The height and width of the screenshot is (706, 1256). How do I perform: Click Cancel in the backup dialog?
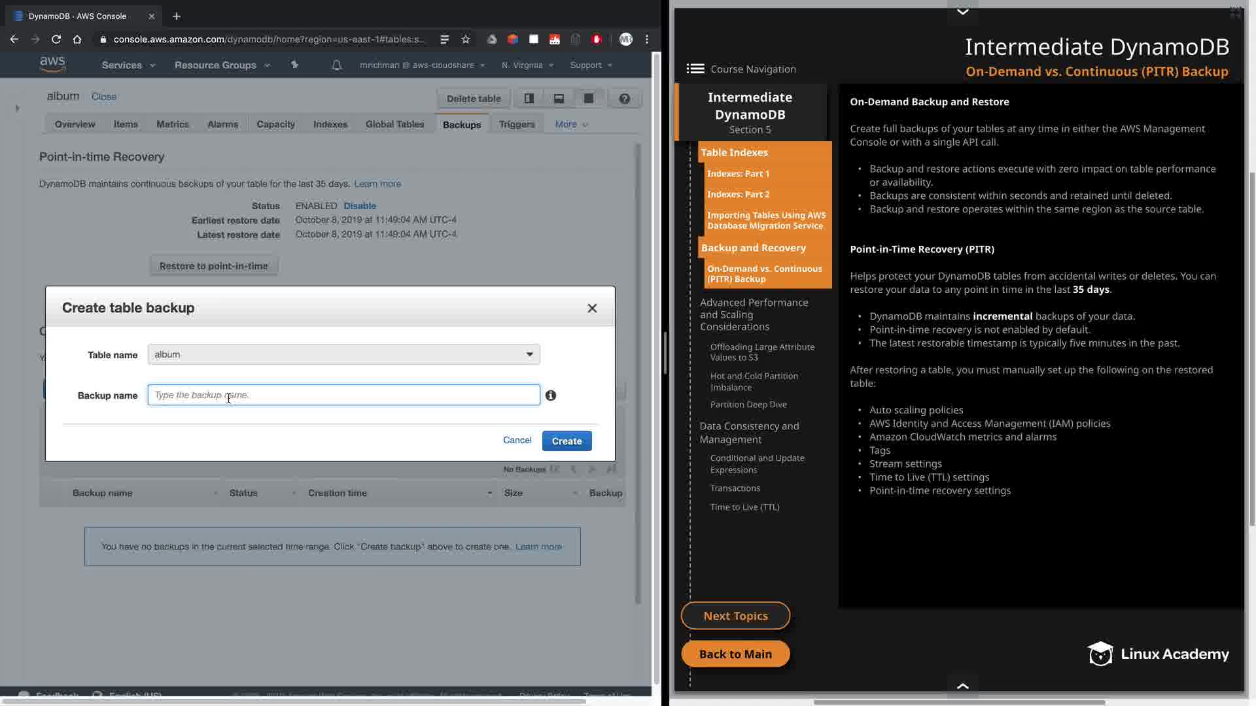coord(517,440)
